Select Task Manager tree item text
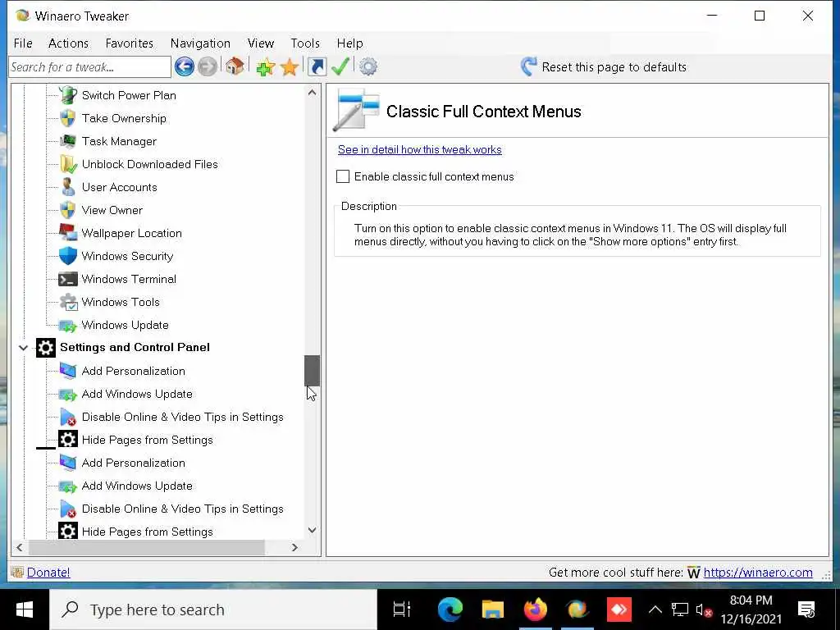This screenshot has height=630, width=840. 119,141
